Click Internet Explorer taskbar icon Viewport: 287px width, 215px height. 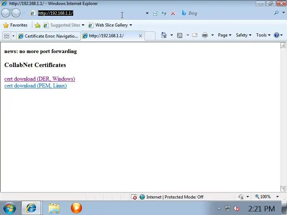coord(32,208)
